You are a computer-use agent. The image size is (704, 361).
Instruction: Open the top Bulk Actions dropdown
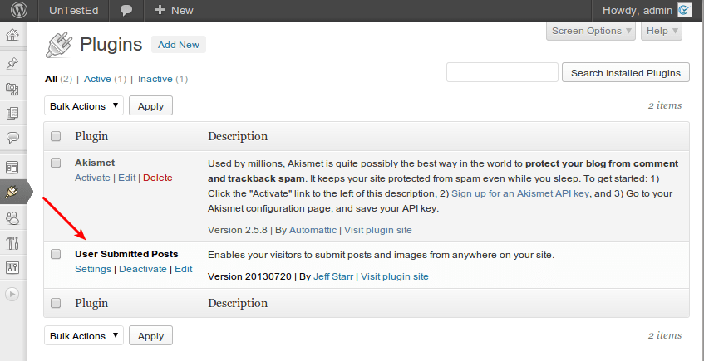pos(84,106)
